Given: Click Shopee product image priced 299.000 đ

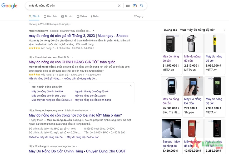Looking at the screenshot, I should [x=193, y=86].
